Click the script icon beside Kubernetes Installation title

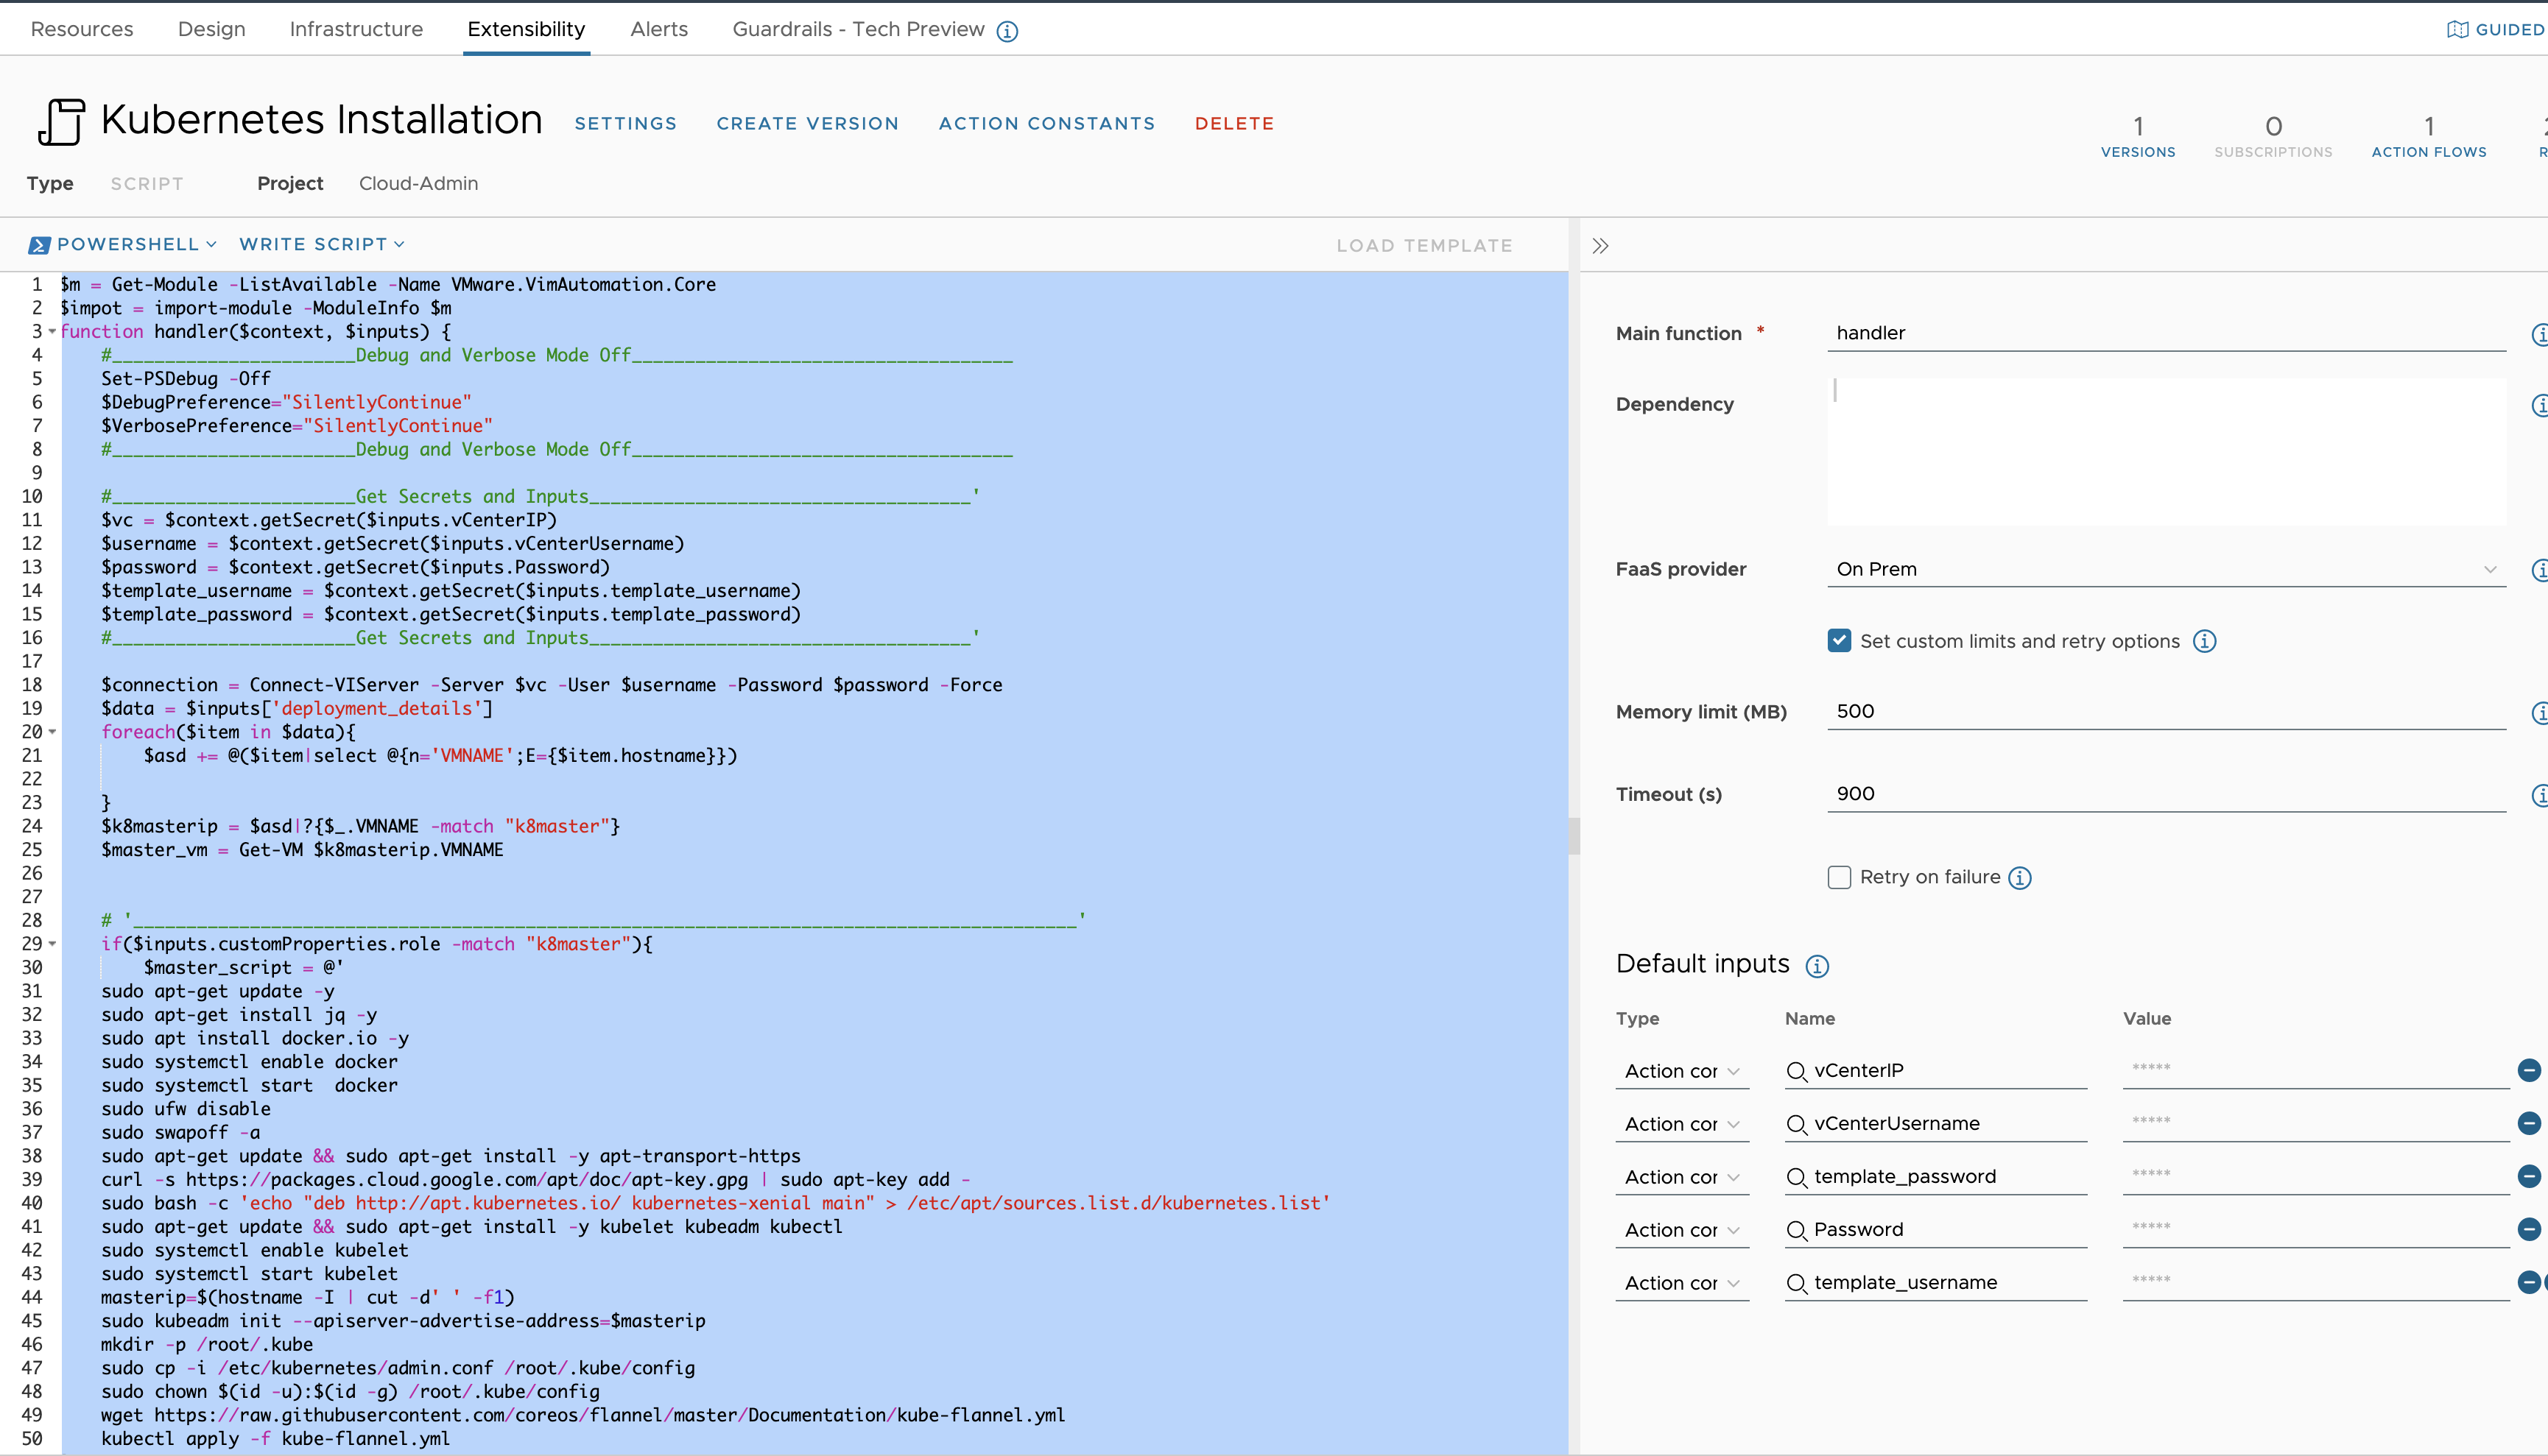(x=61, y=122)
